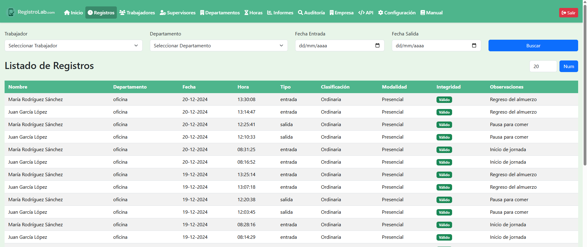587x247 pixels.
Task: Open the Fecha Salida calendar picker icon
Action: point(474,45)
